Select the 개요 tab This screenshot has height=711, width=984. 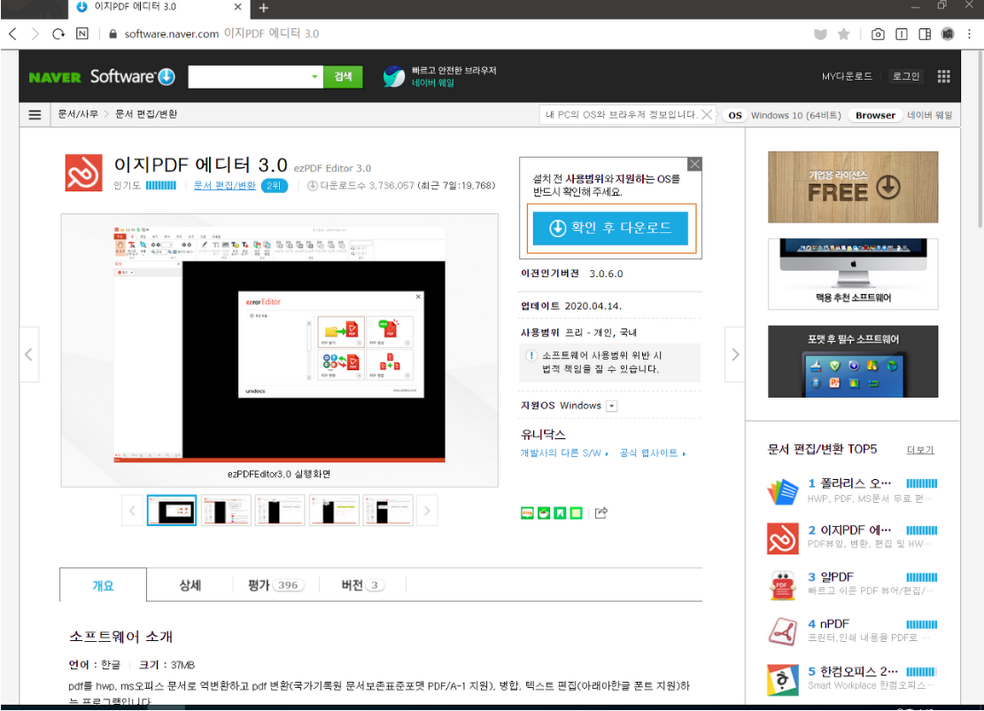coord(104,585)
